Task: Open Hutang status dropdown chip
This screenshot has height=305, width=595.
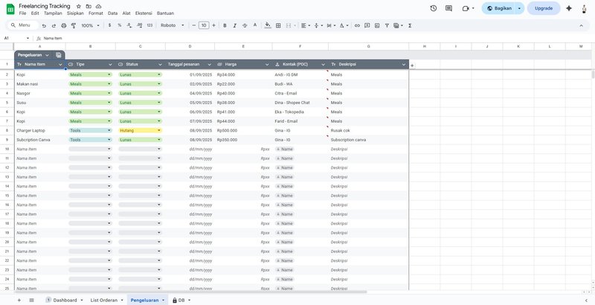Action: pos(140,130)
